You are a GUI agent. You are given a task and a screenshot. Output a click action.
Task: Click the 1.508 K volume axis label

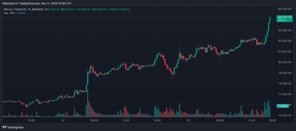click(x=283, y=106)
